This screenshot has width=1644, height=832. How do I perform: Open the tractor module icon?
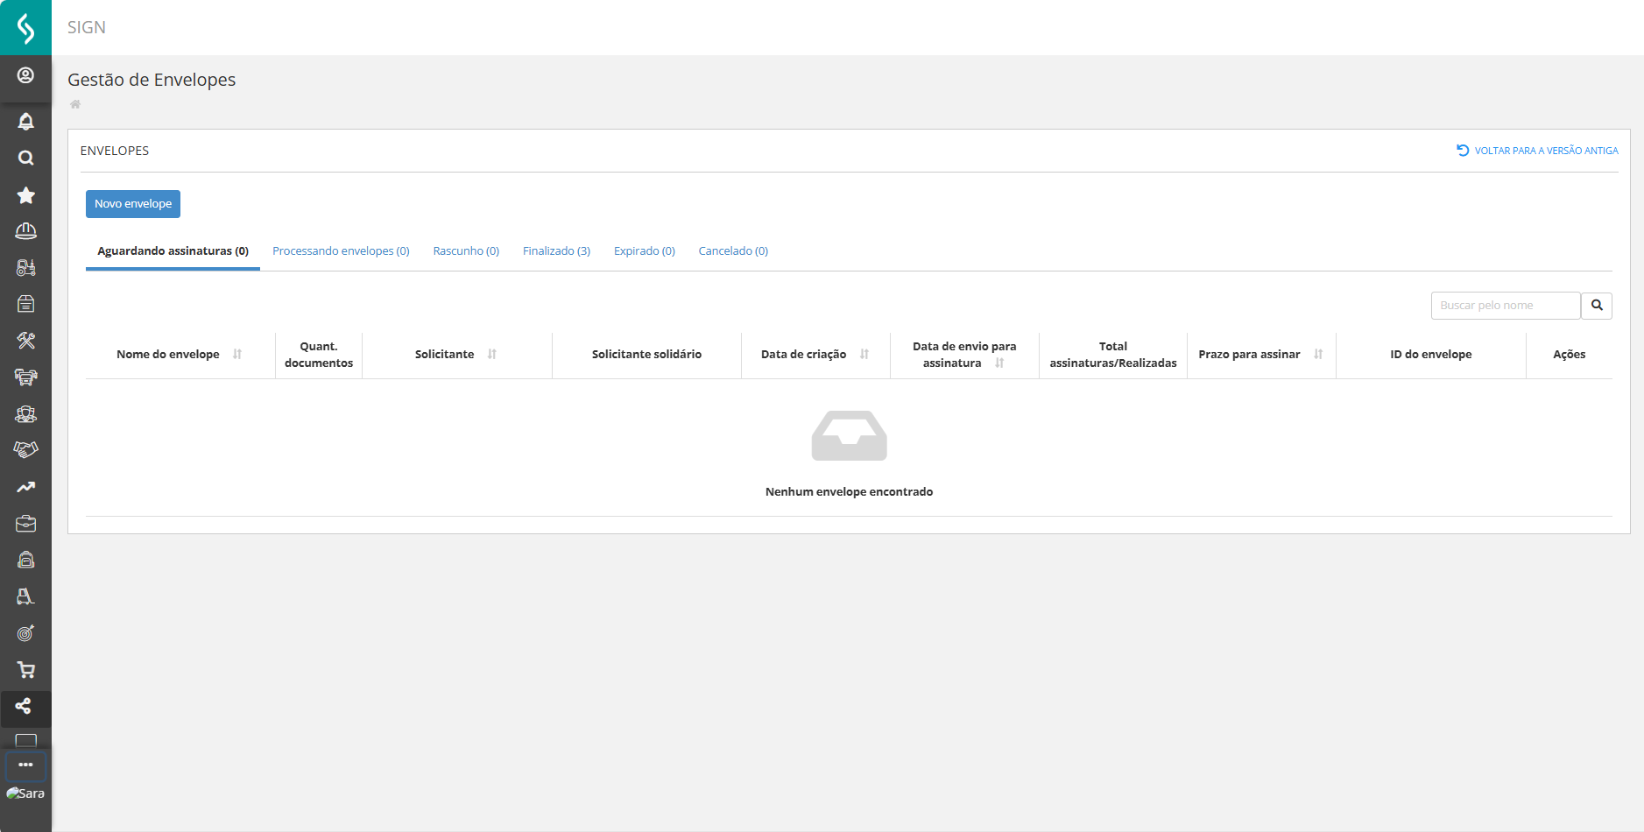25,268
